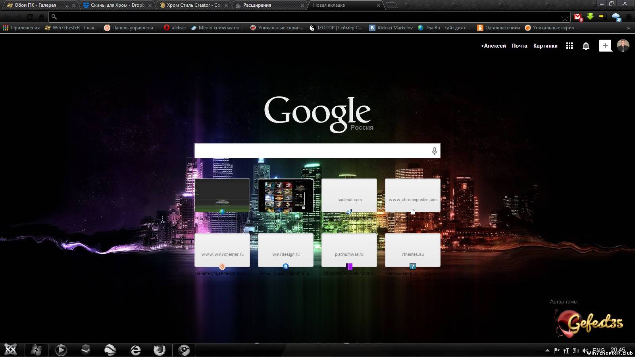This screenshot has height=357, width=635.
Task: Open a new tab button
Action: (392, 5)
